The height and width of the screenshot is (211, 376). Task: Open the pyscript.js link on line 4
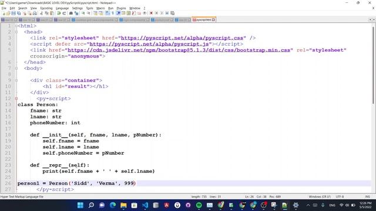click(149, 44)
